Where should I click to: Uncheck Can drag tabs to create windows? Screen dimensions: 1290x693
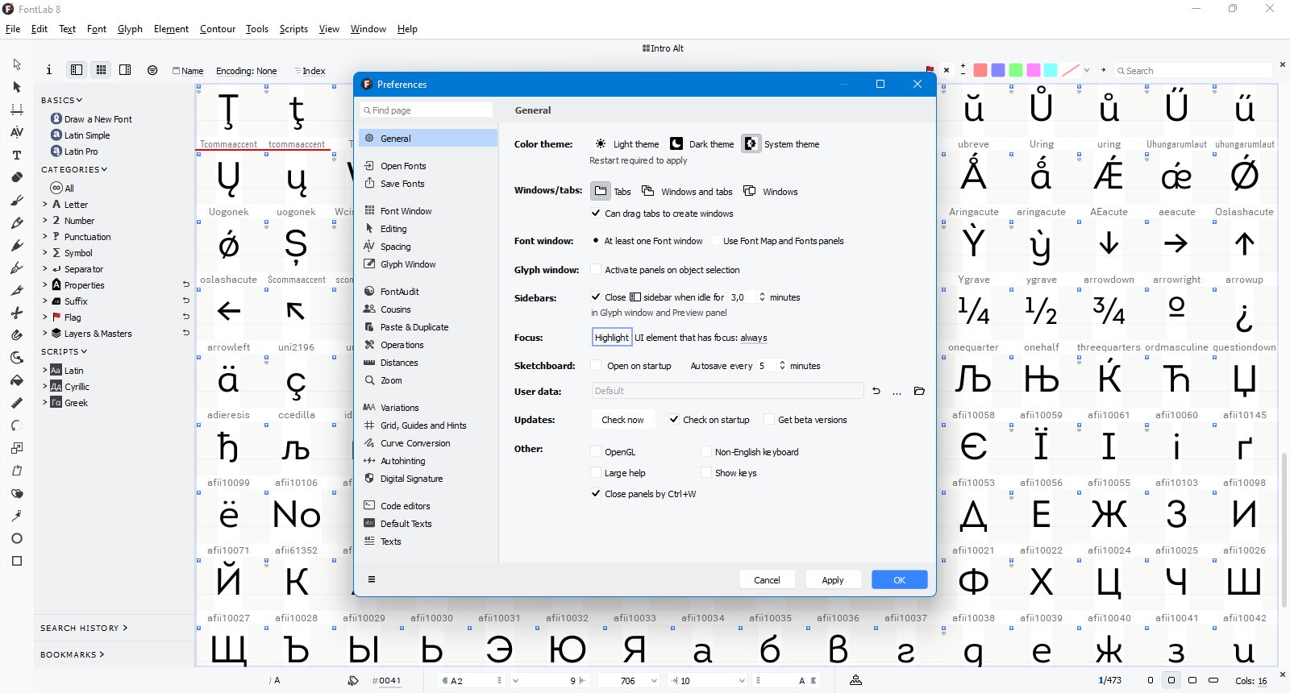click(596, 214)
